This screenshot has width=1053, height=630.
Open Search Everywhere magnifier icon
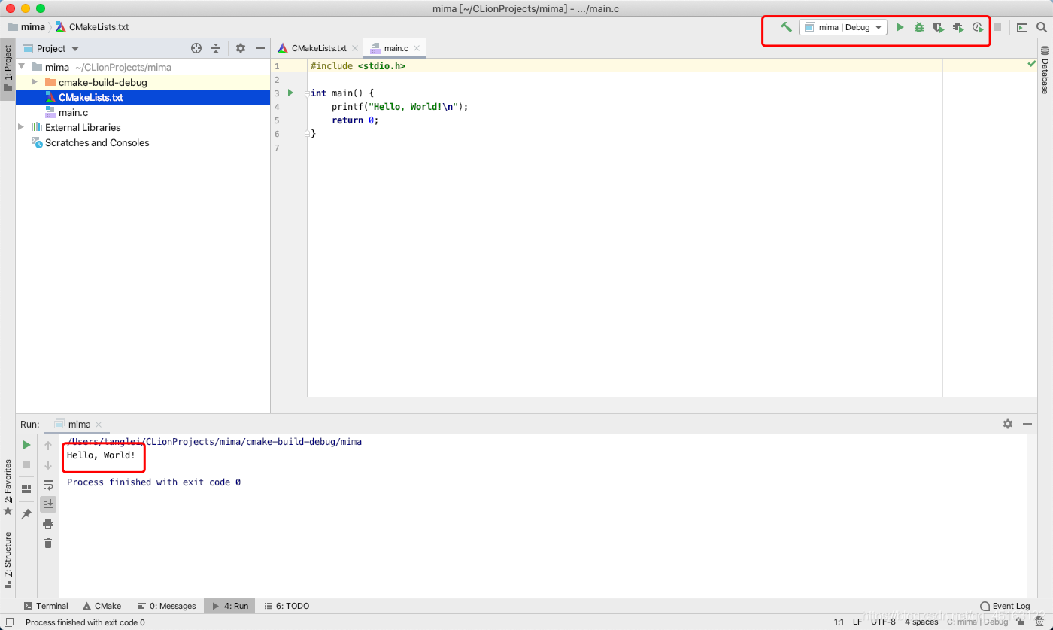click(x=1042, y=27)
